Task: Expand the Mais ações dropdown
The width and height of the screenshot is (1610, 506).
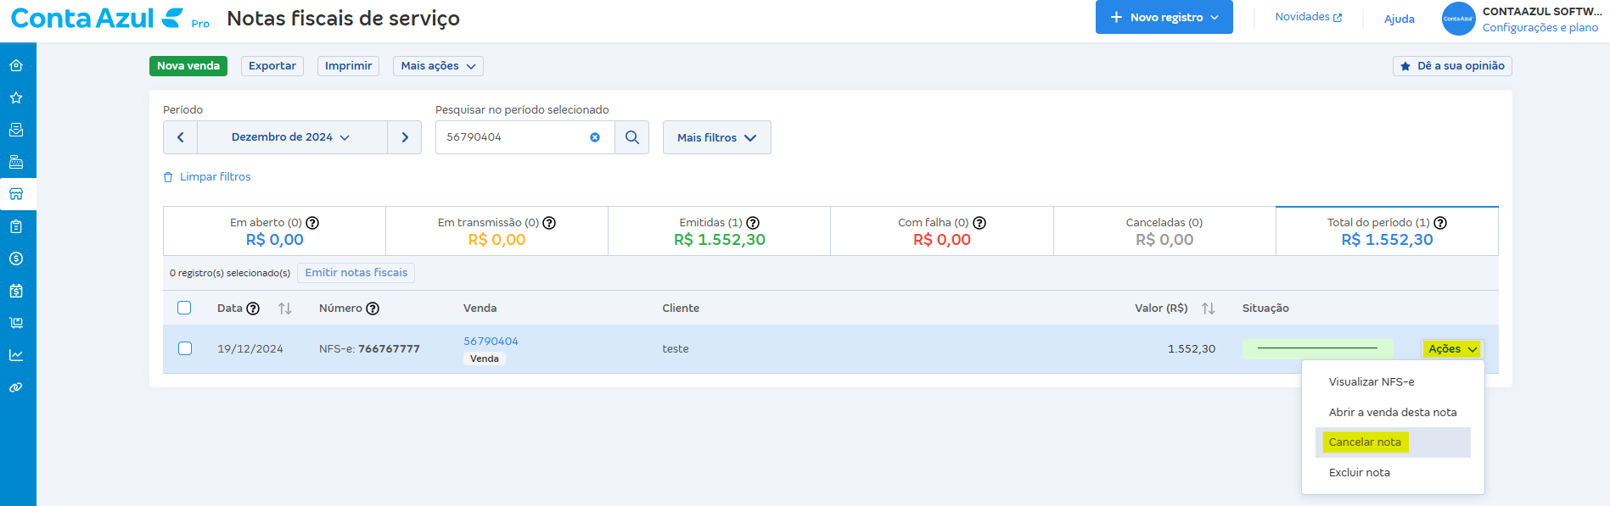Action: point(438,66)
